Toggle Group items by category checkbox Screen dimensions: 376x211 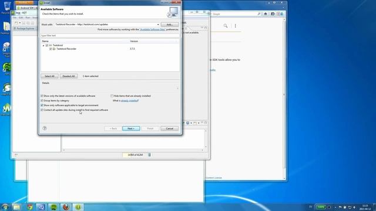pyautogui.click(x=42, y=101)
